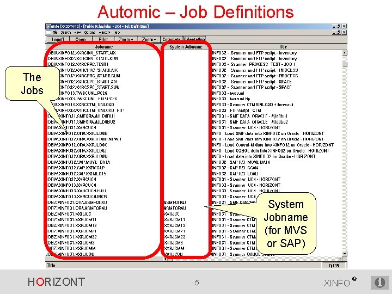Select title 'SAP R/3 SCAN'
Image resolution: width=392 pixels, height=294 pixels.
[x=235, y=168]
